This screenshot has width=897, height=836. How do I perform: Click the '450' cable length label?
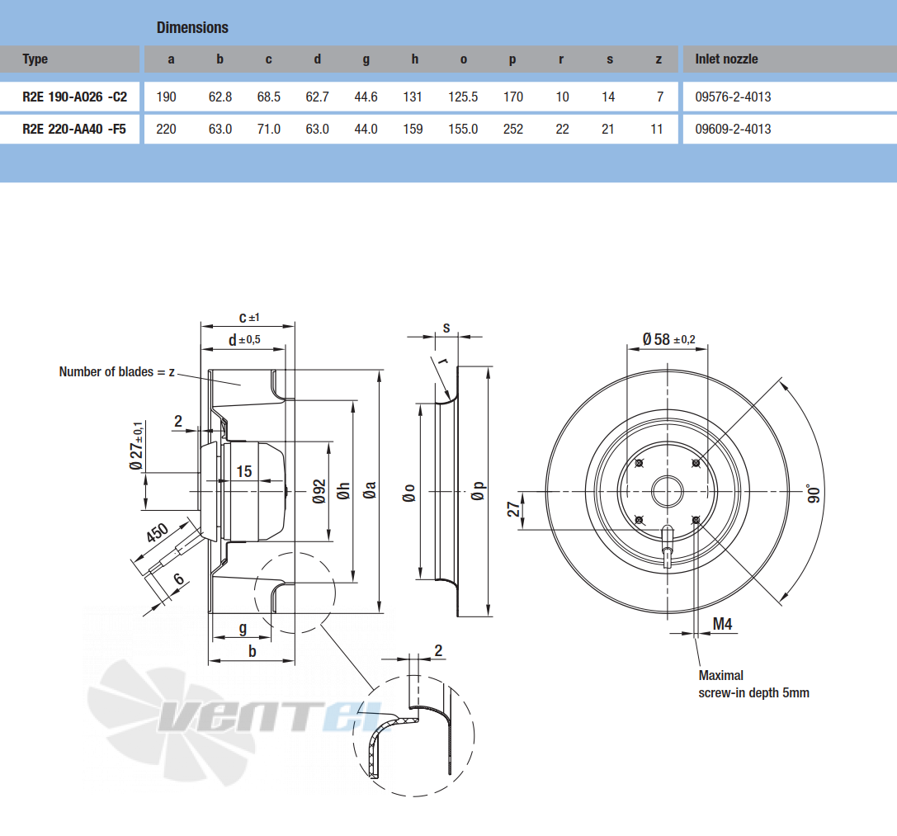[x=157, y=533]
